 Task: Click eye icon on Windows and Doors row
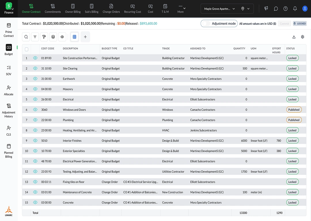[35, 110]
